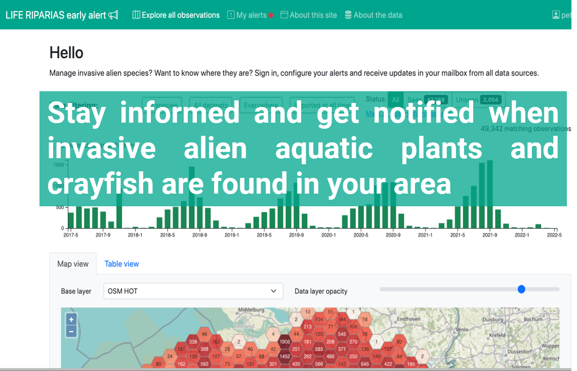Open the user account icon in the navbar
The height and width of the screenshot is (371, 577).
tap(556, 15)
